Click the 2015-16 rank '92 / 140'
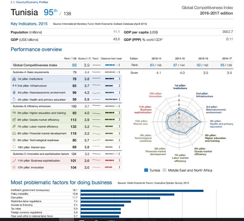The width and height of the screenshot is (244, 221). pos(203,65)
